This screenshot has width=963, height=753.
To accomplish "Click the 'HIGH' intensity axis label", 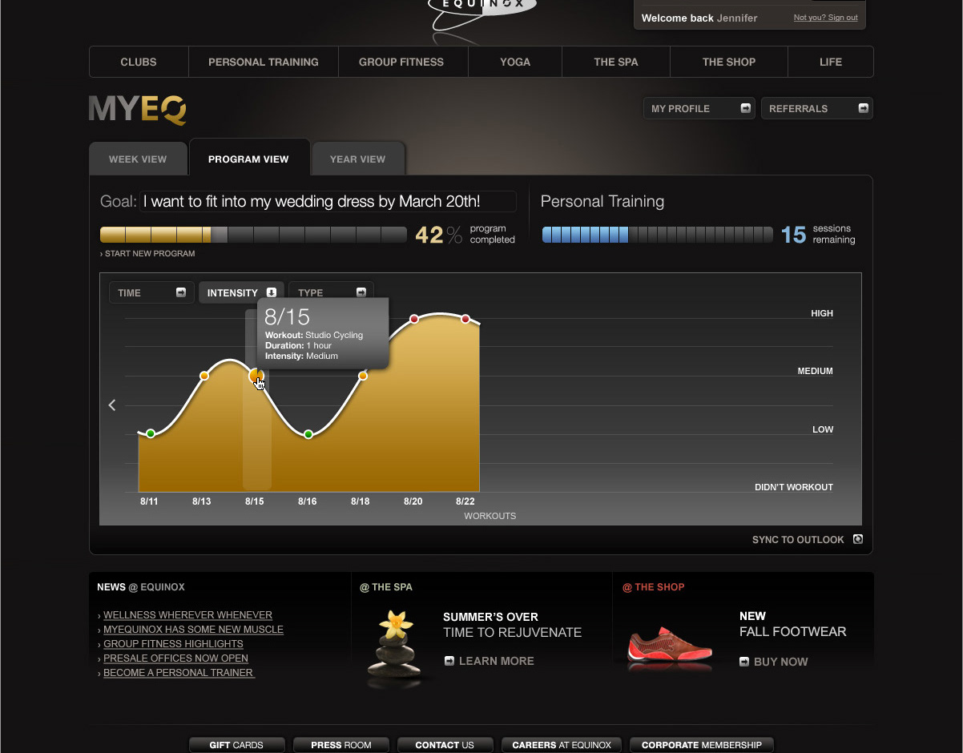I will coord(822,313).
